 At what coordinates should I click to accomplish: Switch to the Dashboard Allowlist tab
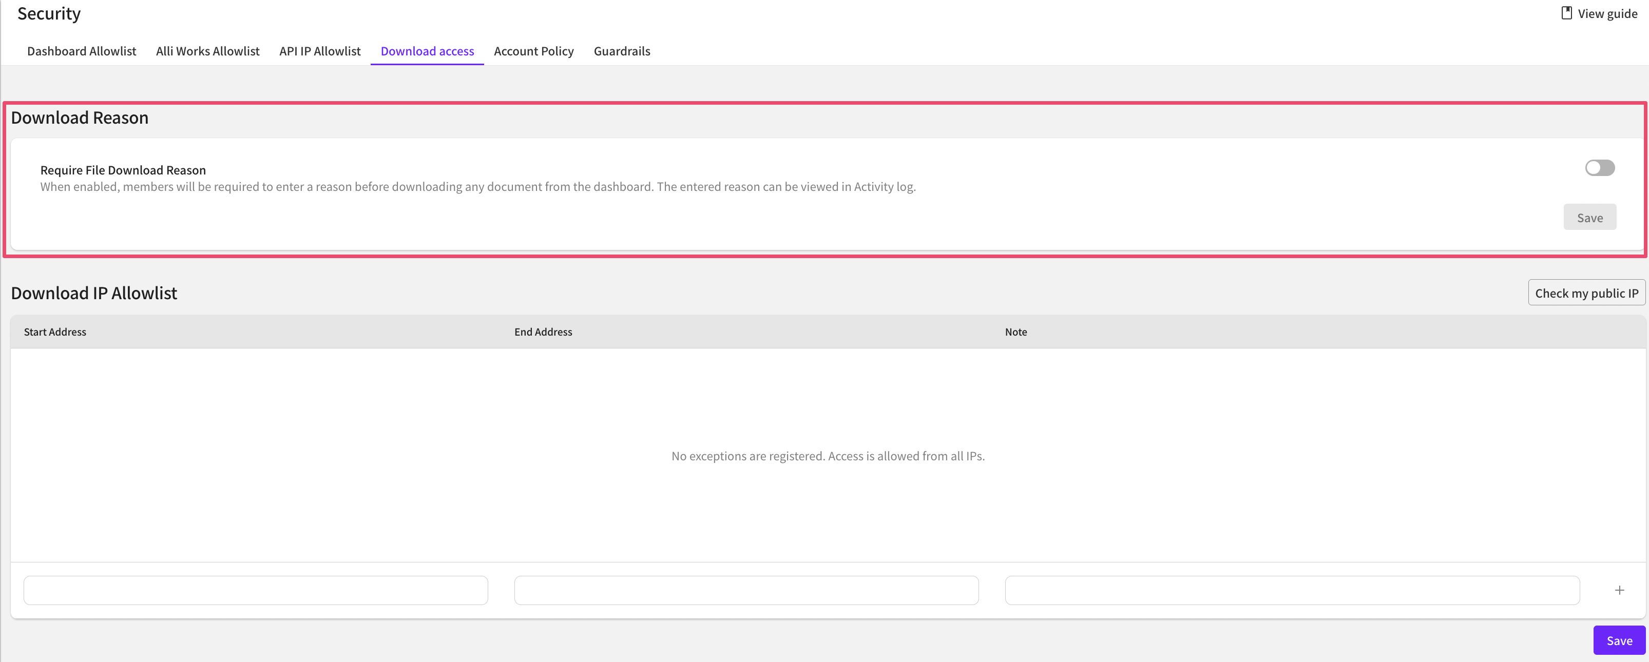81,51
